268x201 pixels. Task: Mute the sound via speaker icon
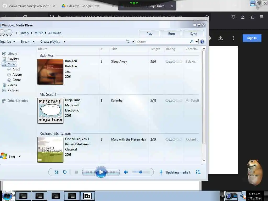click(x=126, y=172)
